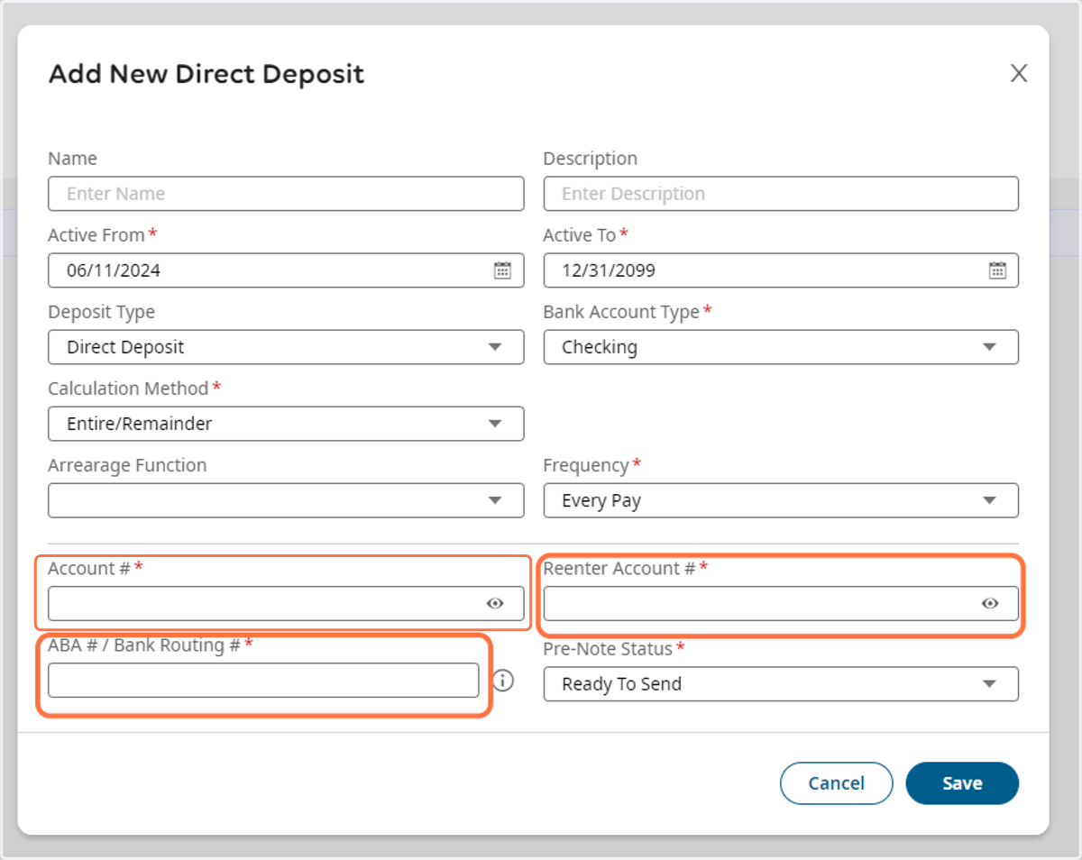
Task: Click the 'Calculation Method' label
Action: pos(128,389)
